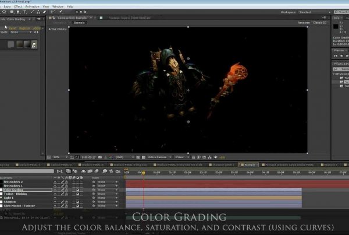
Task: Open the Workspace Standard dropdown
Action: [314, 12]
